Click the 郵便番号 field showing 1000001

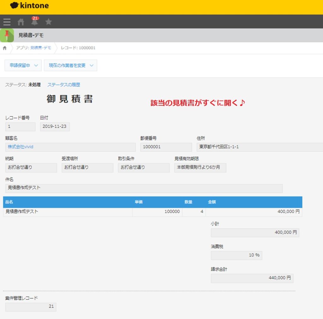pos(166,147)
